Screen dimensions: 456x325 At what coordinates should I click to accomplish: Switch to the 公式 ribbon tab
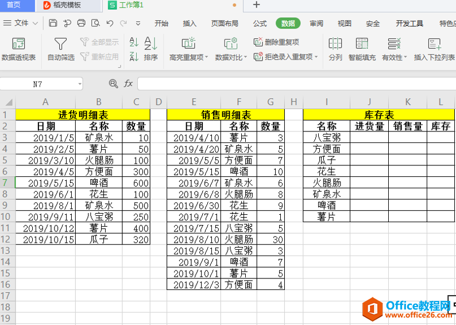[260, 24]
